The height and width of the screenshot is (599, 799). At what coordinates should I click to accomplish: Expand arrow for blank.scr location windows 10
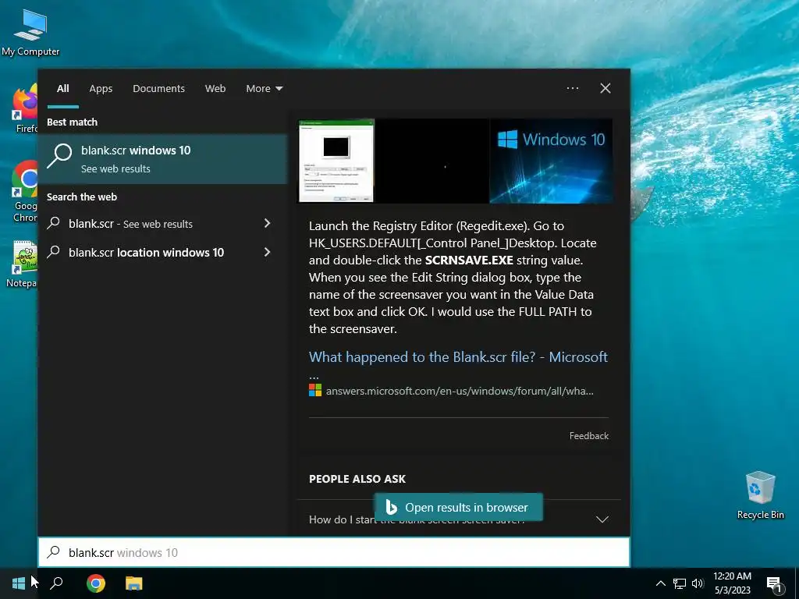click(268, 252)
